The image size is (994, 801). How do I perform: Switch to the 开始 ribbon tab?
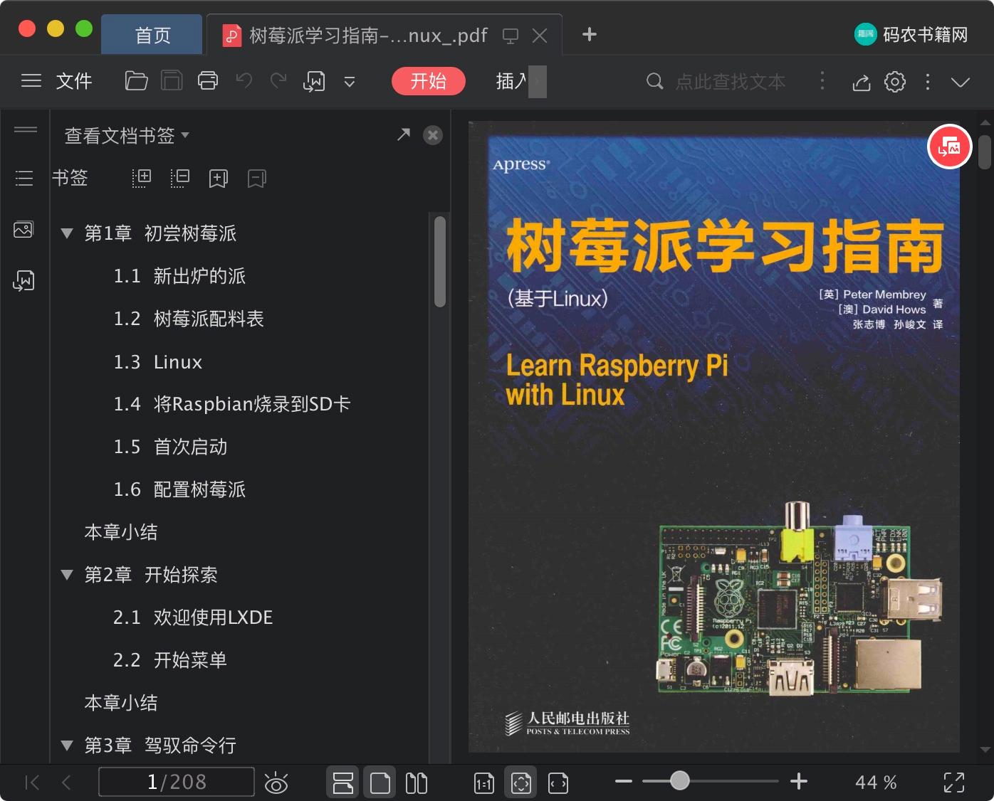[x=429, y=81]
